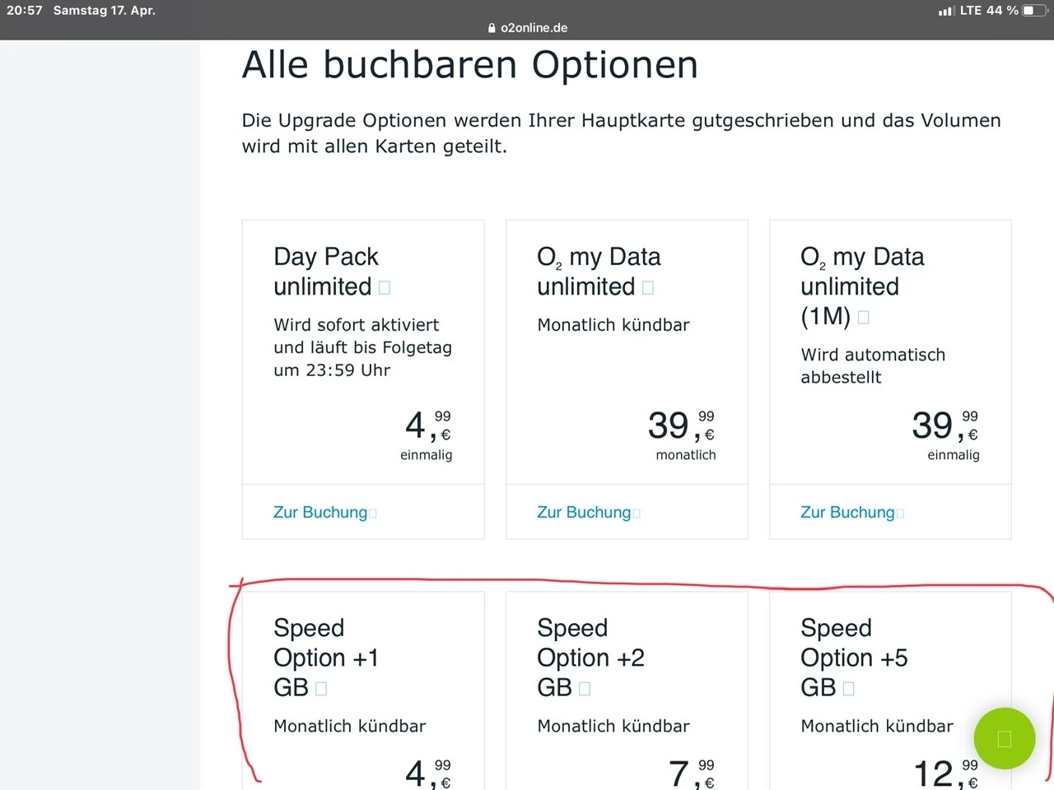The image size is (1054, 790).
Task: Tap info icon beside Speed Option +5 GB
Action: [x=848, y=688]
